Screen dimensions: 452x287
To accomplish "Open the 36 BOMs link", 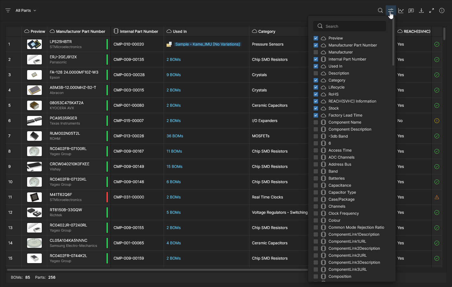I will click(175, 136).
